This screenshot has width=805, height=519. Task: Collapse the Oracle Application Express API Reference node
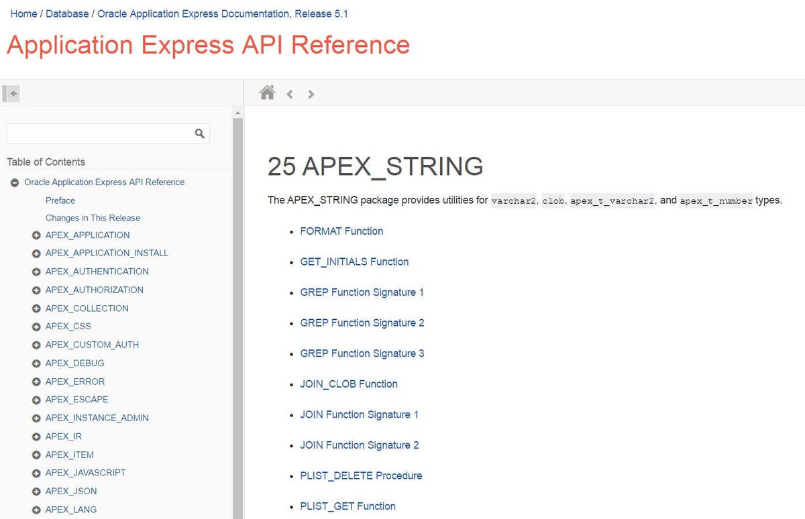(15, 182)
